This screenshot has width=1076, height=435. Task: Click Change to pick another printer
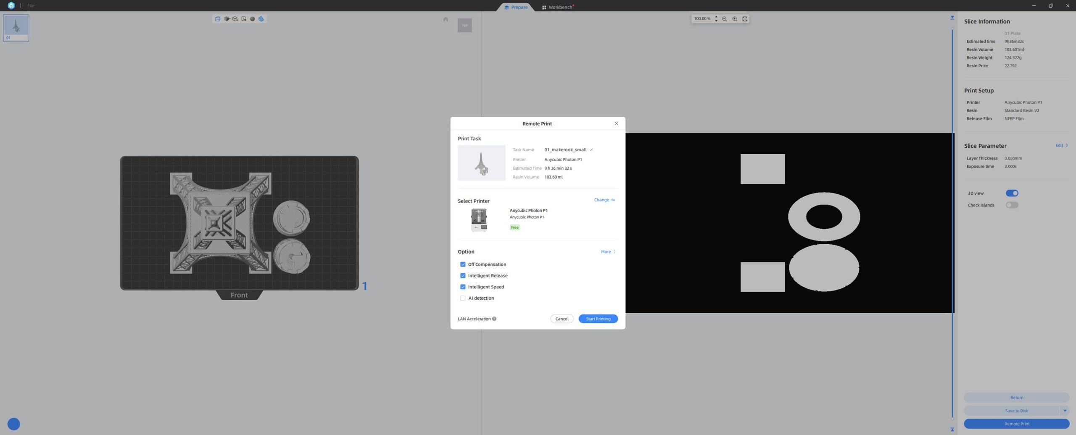point(604,200)
